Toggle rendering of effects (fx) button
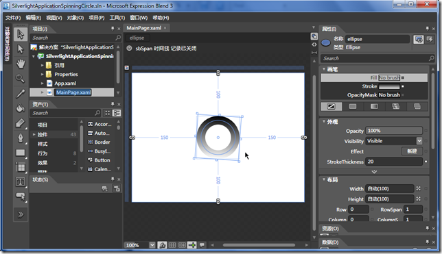442x254 pixels. (x=162, y=245)
